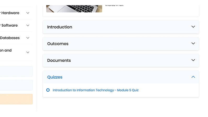Open the Databases module in the sidebar
The height and width of the screenshot is (117, 208).
[x=10, y=38]
